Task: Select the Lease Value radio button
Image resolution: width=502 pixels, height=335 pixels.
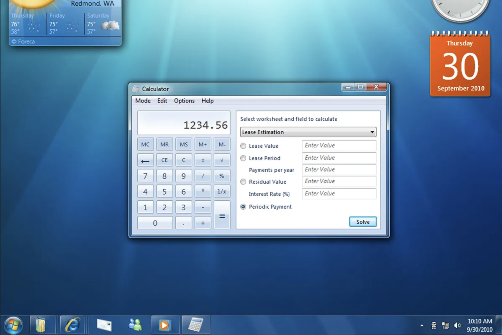Action: tap(243, 146)
